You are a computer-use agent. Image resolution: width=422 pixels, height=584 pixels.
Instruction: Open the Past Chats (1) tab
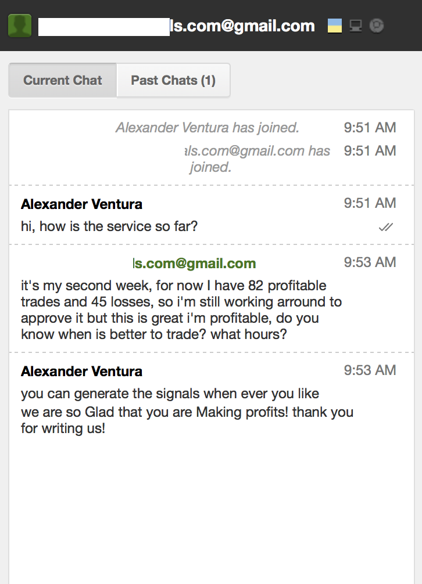point(173,81)
